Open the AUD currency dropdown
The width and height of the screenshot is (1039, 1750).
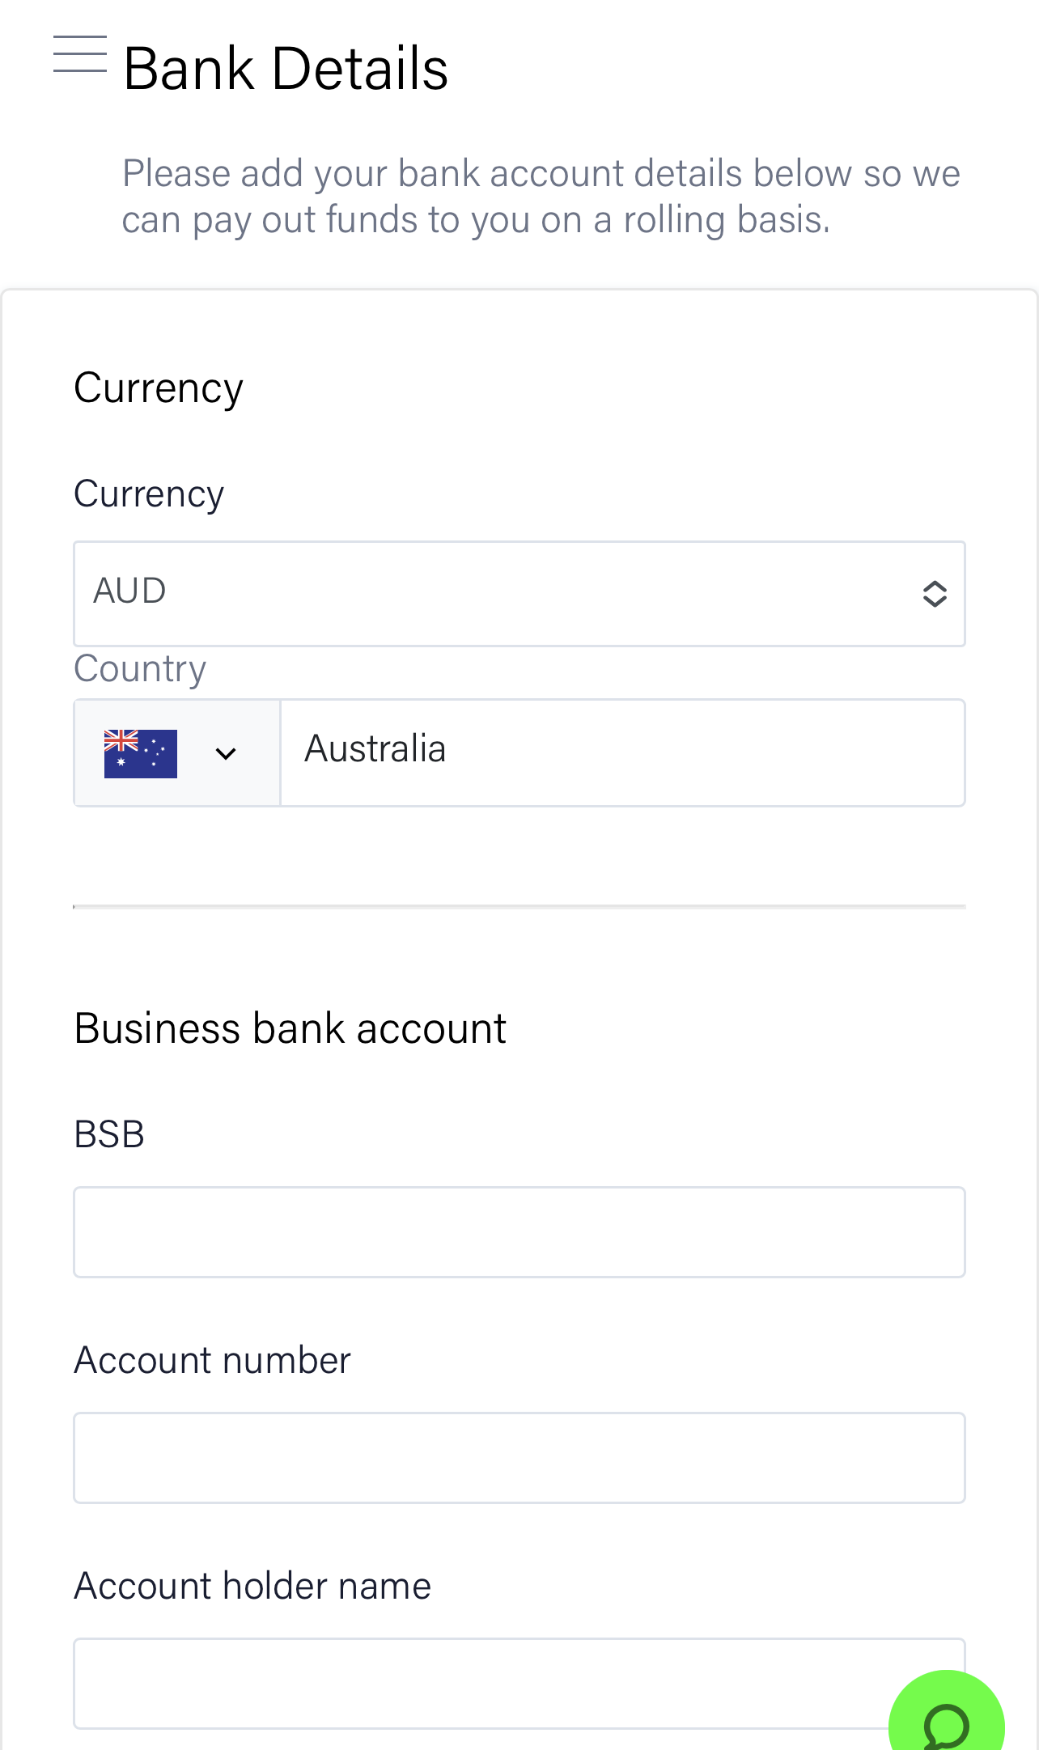[x=518, y=594]
